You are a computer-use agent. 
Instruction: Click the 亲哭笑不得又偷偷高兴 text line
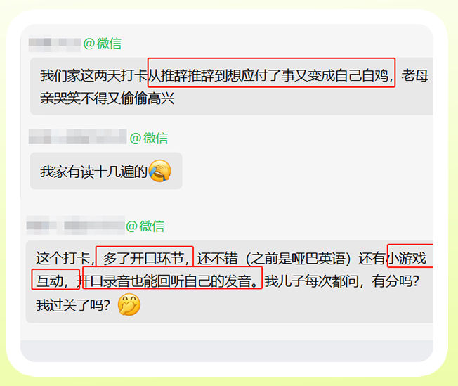coord(107,98)
